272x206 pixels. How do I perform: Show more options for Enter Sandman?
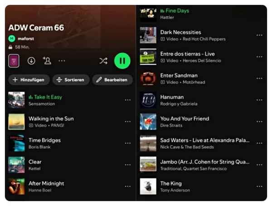(259, 79)
